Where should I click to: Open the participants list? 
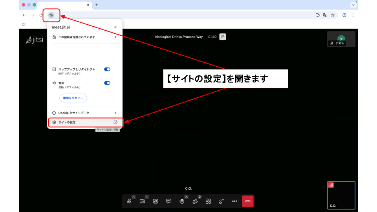[x=195, y=201]
